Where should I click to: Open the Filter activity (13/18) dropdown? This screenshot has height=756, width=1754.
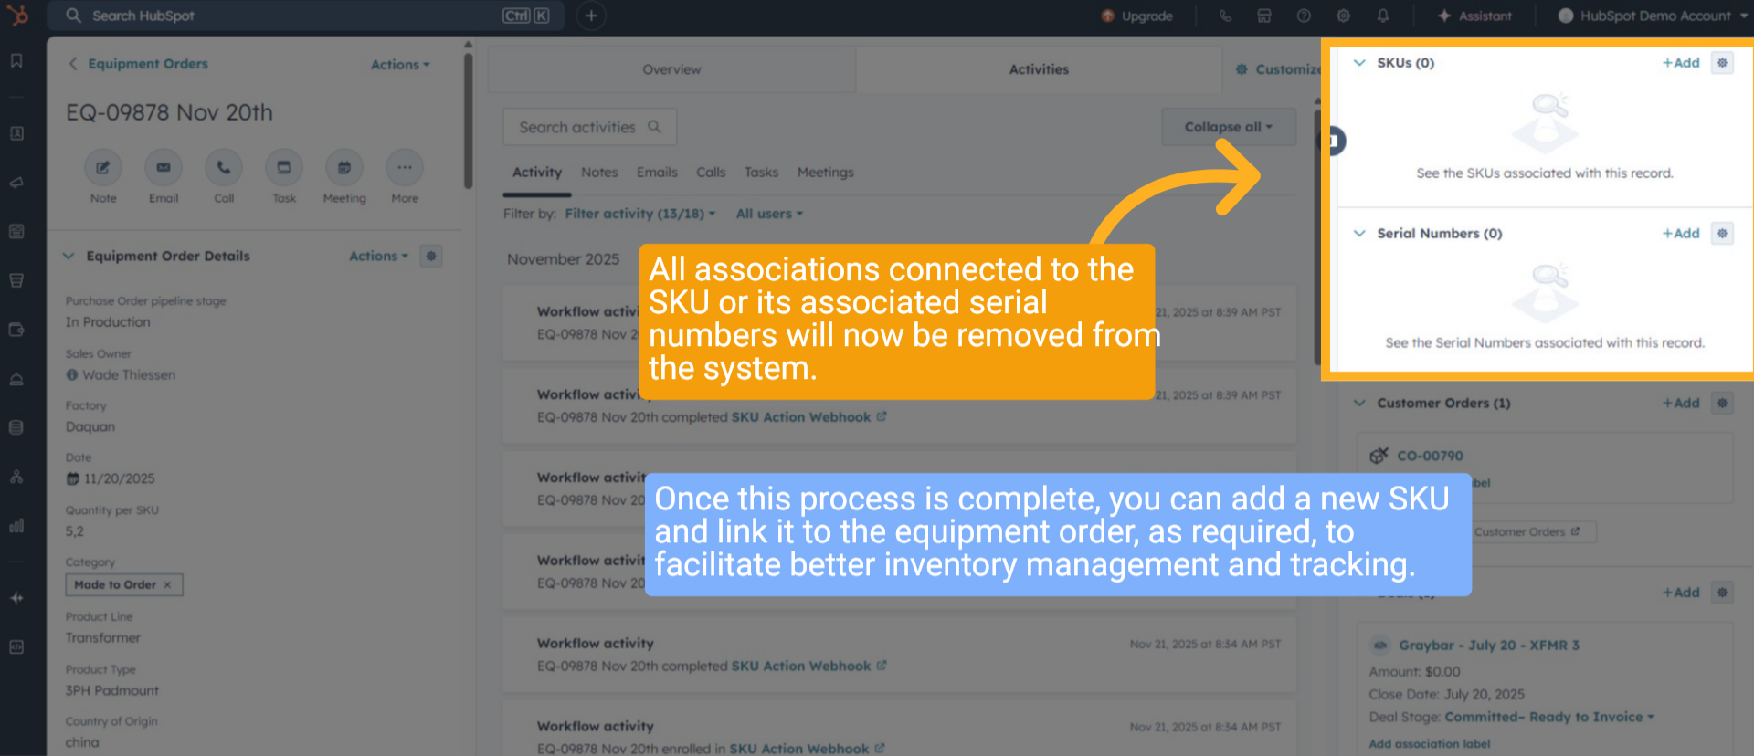640,214
